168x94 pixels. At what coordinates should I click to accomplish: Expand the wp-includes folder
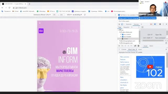click(x=121, y=37)
